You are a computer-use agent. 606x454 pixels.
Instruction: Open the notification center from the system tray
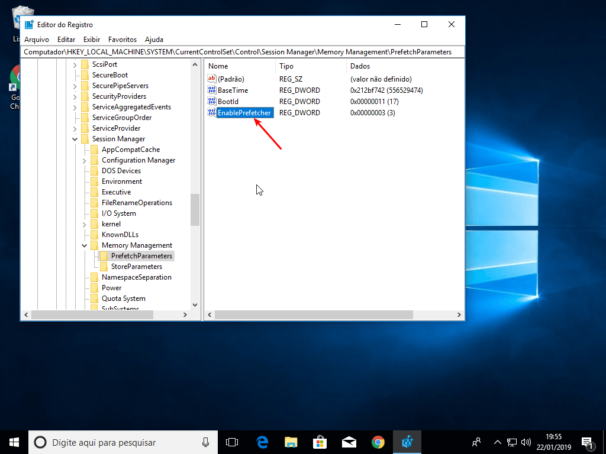click(588, 442)
